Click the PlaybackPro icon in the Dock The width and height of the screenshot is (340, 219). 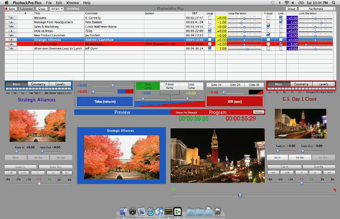[177, 212]
